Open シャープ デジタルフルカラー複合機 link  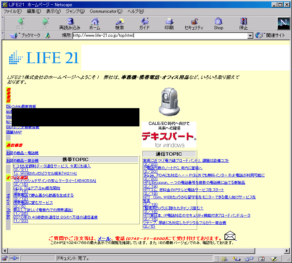point(185,222)
